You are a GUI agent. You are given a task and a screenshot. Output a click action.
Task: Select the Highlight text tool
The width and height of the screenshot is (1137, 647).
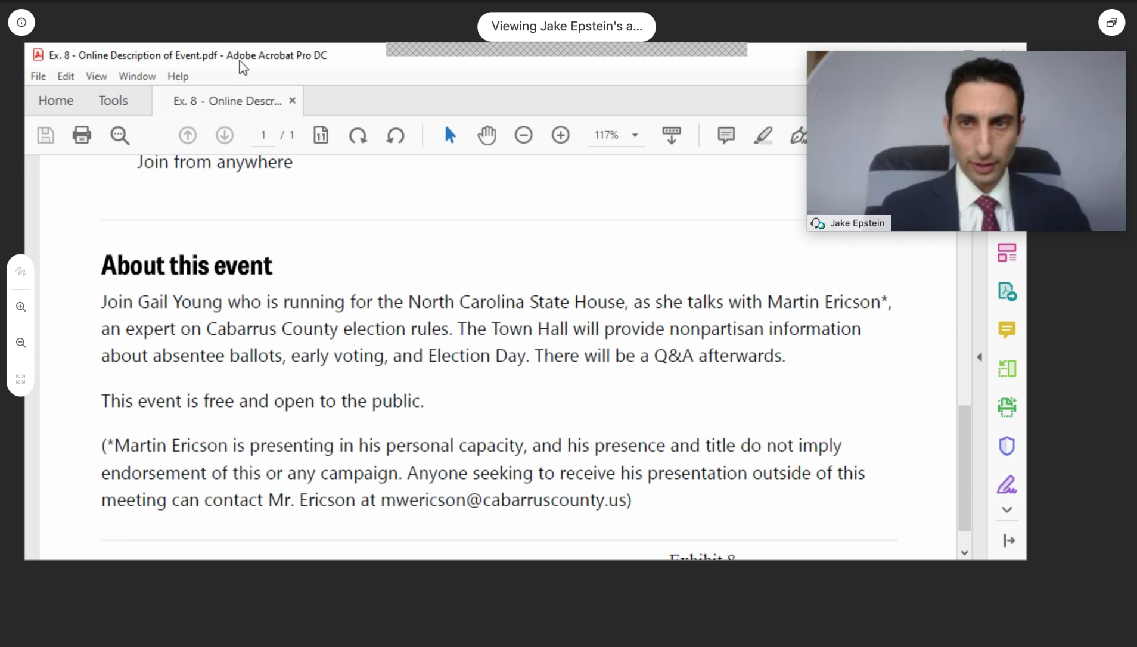click(763, 135)
